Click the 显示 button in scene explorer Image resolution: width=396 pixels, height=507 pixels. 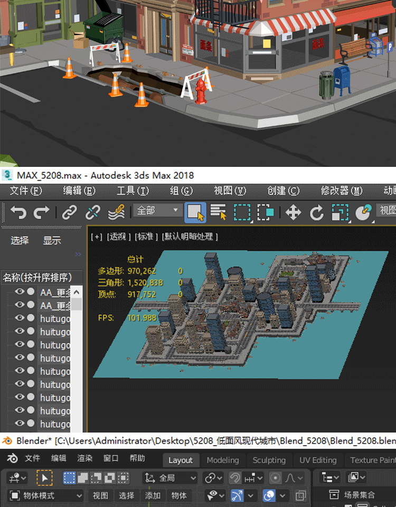tap(52, 240)
